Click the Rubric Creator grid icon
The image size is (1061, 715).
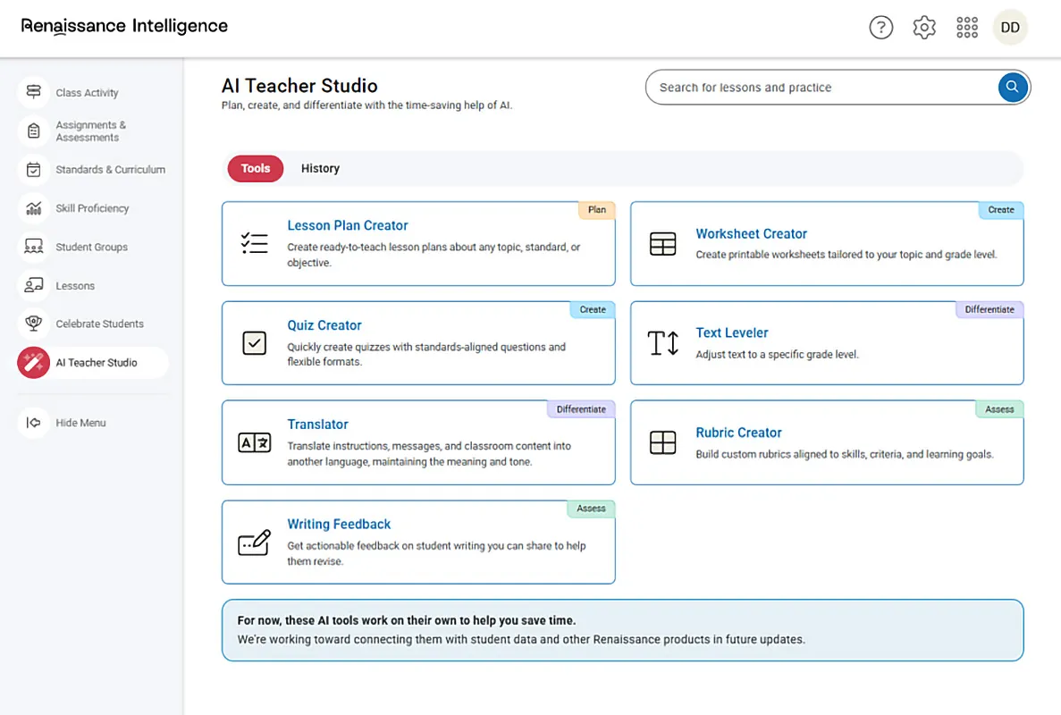click(x=662, y=442)
